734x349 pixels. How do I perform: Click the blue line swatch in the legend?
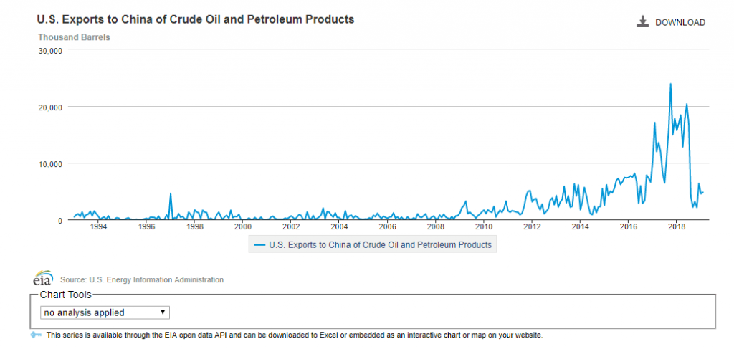pyautogui.click(x=259, y=245)
